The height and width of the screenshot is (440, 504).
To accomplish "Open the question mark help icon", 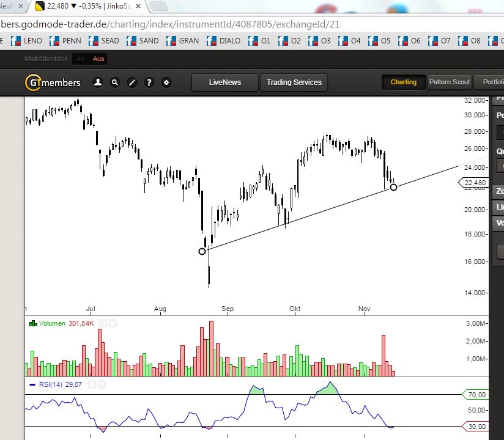I will point(149,82).
